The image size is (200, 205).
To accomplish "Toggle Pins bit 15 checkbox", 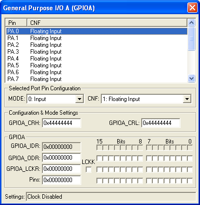I will point(99,181).
